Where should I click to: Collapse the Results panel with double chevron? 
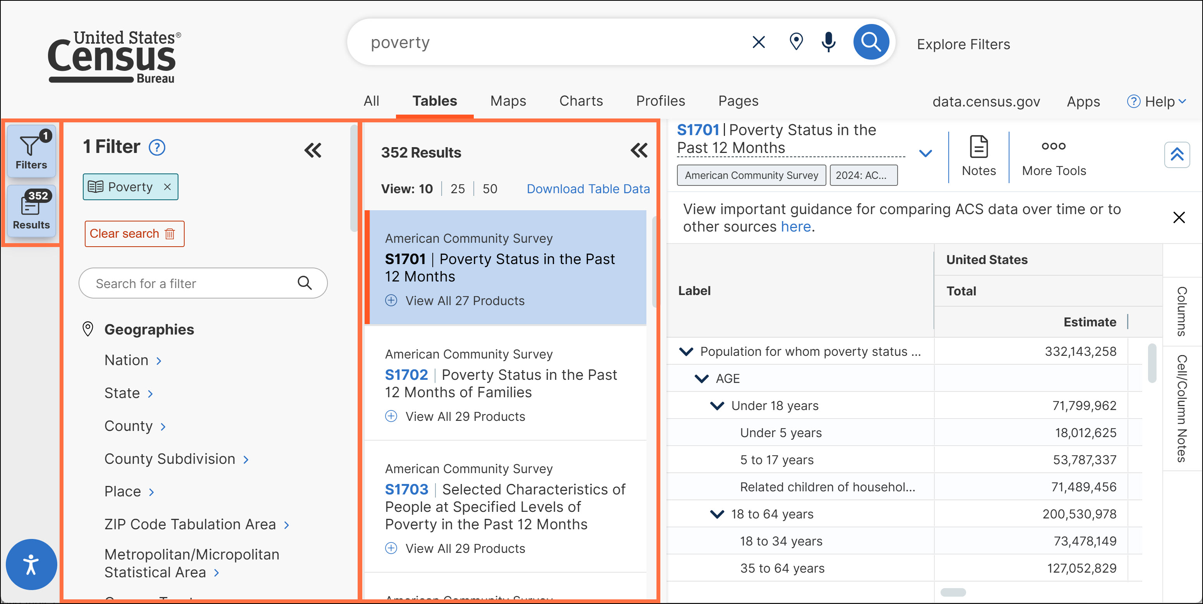coord(639,150)
